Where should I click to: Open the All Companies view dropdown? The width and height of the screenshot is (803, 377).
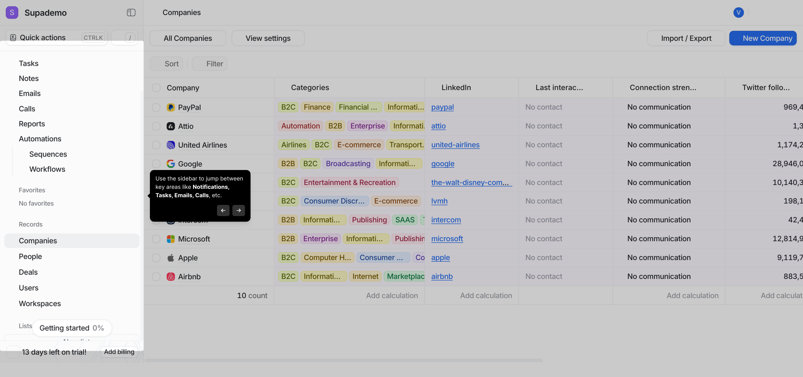click(x=188, y=38)
